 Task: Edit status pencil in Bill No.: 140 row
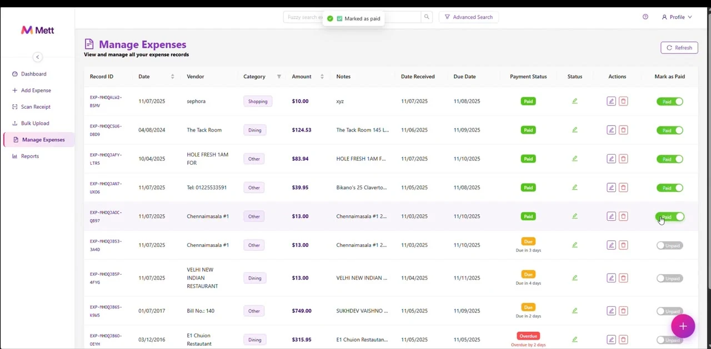click(575, 311)
